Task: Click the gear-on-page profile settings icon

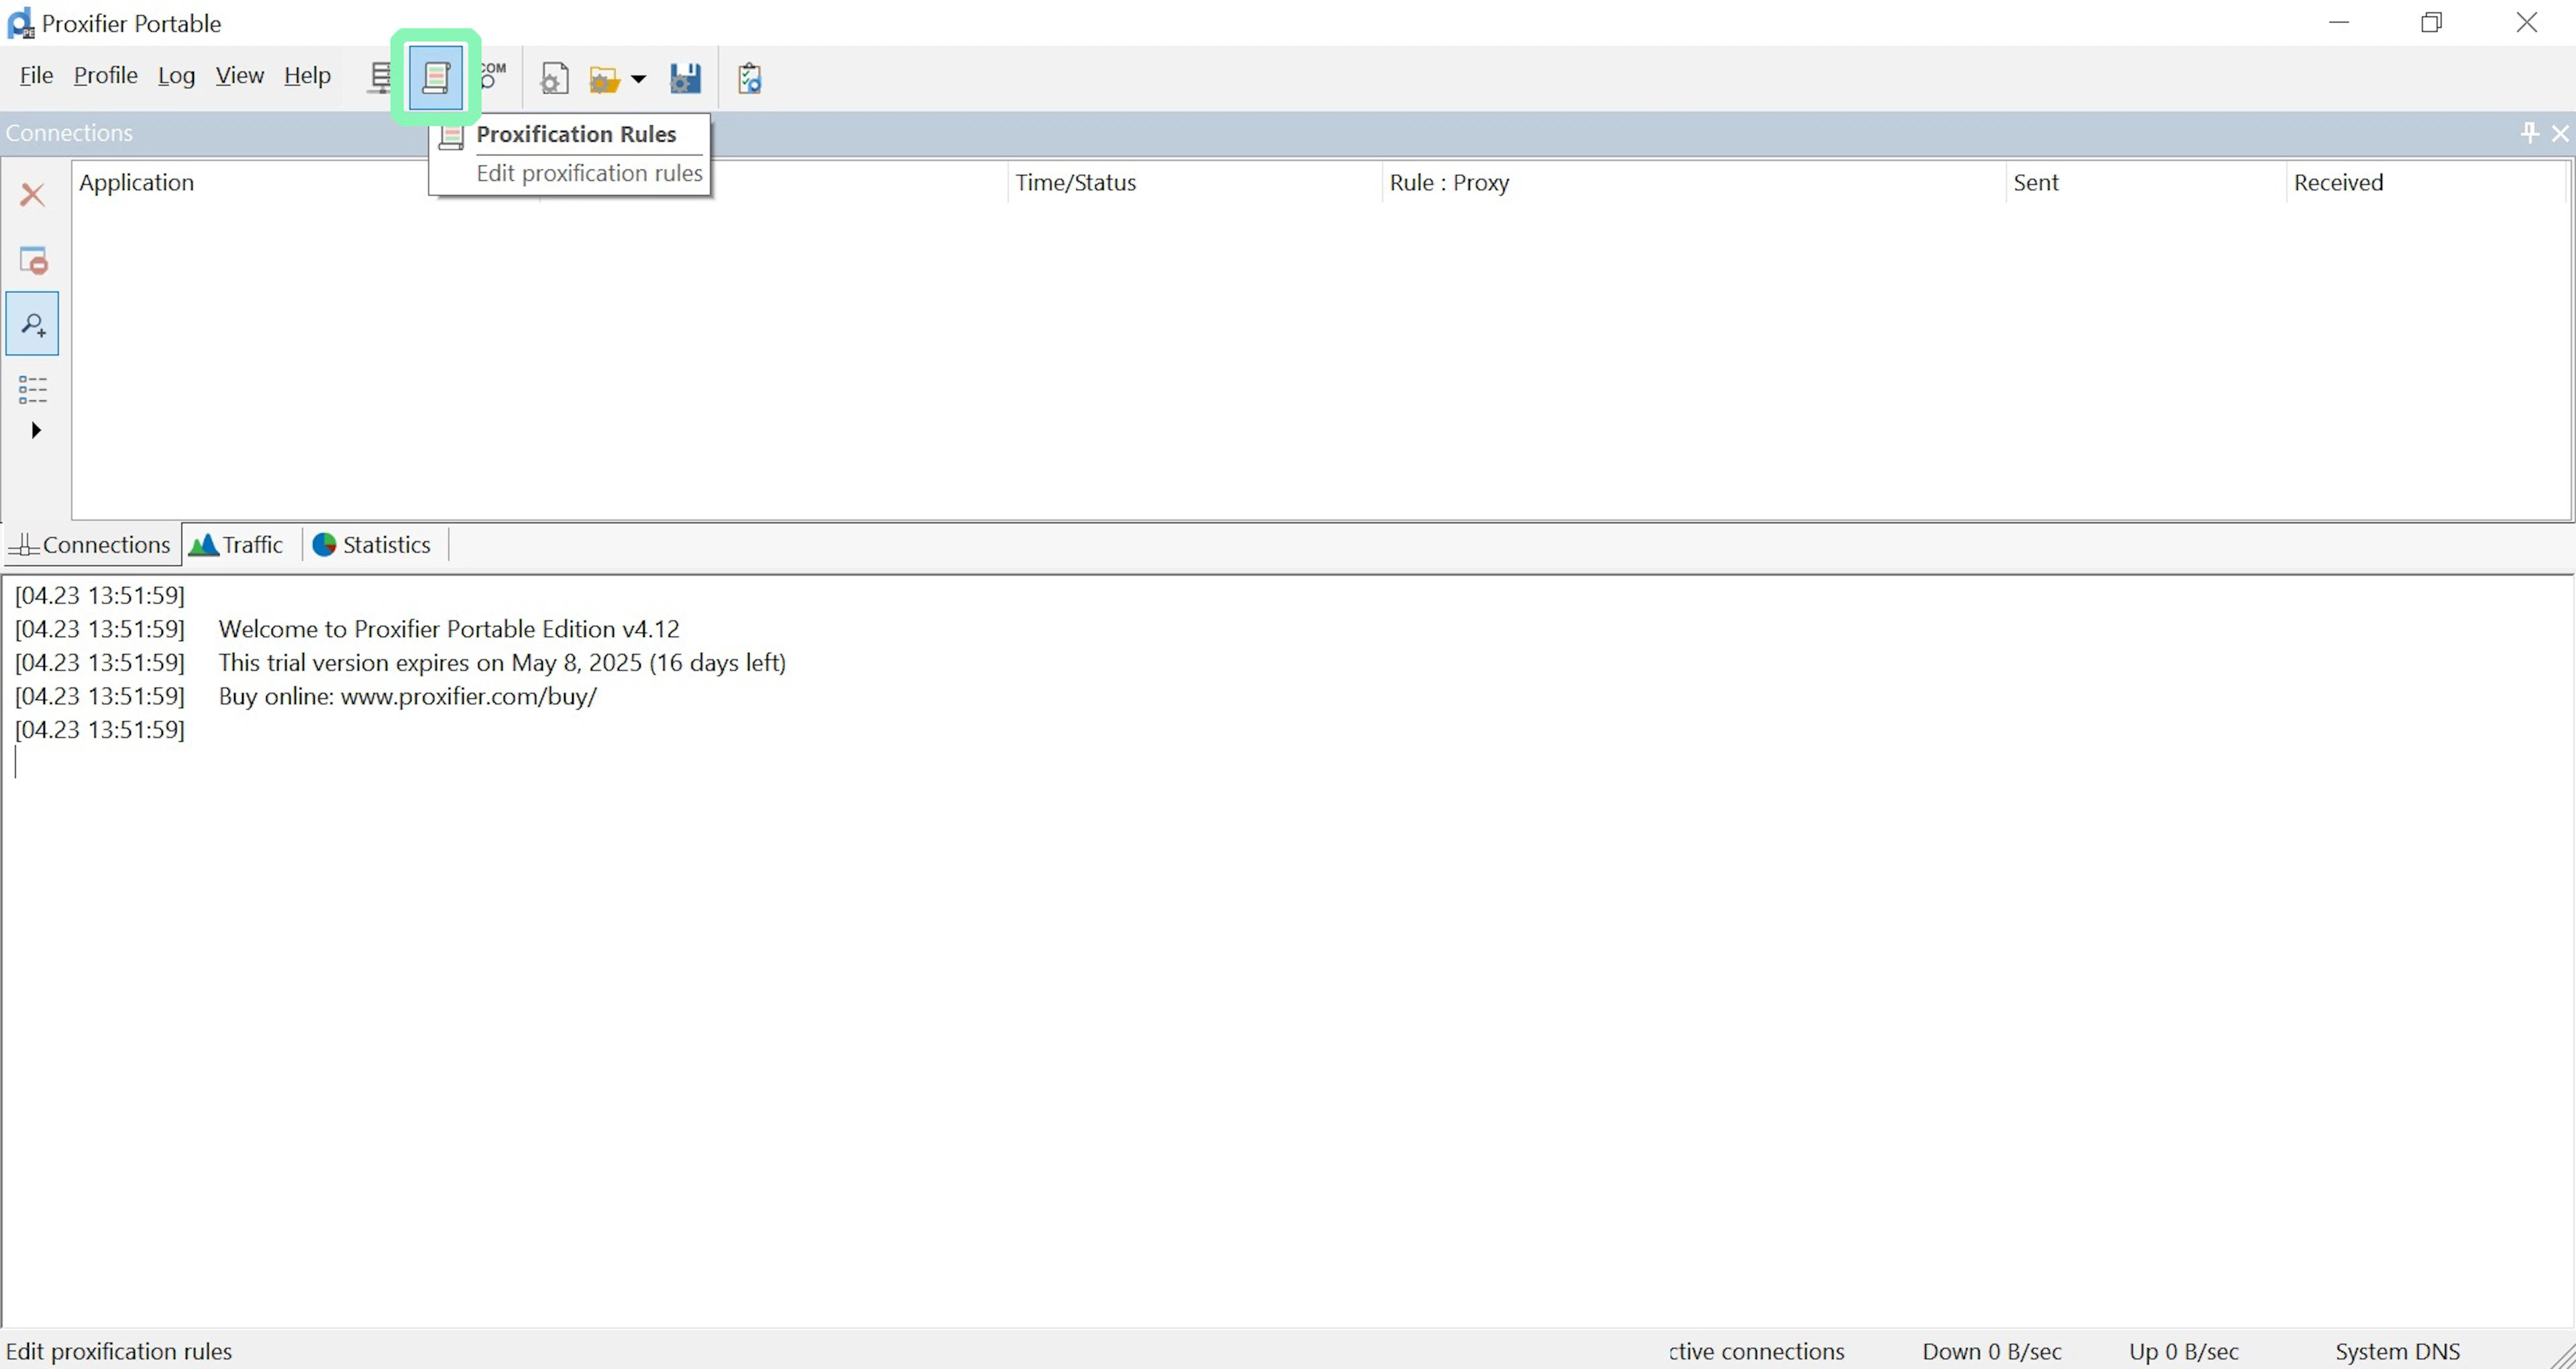Action: click(555, 78)
